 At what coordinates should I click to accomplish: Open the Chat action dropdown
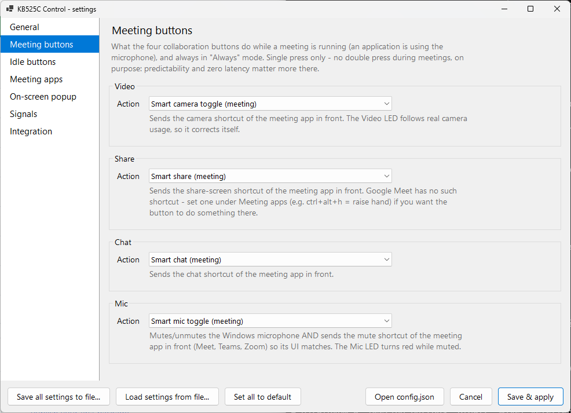pyautogui.click(x=270, y=260)
